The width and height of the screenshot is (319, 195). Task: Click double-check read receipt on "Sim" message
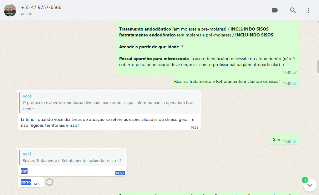coord(294,141)
